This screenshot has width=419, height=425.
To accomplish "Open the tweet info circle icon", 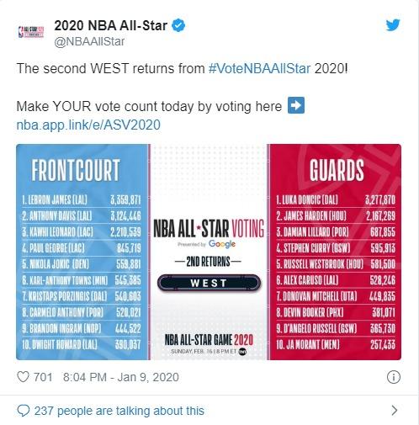I will pyautogui.click(x=394, y=377).
